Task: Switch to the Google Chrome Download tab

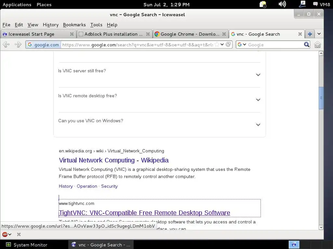Action: (190, 34)
